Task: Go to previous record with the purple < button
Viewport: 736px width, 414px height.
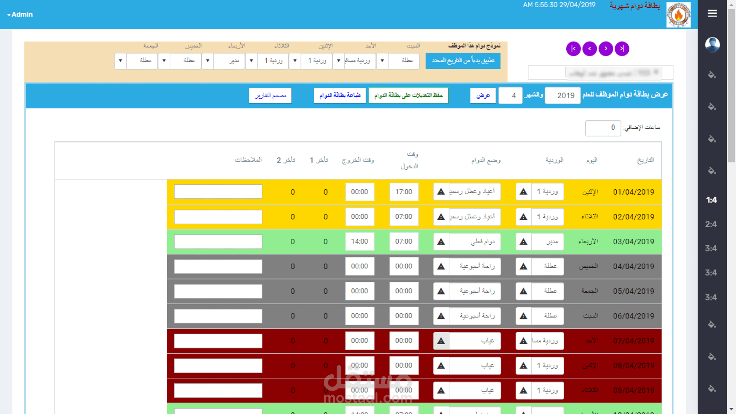Action: [x=589, y=49]
